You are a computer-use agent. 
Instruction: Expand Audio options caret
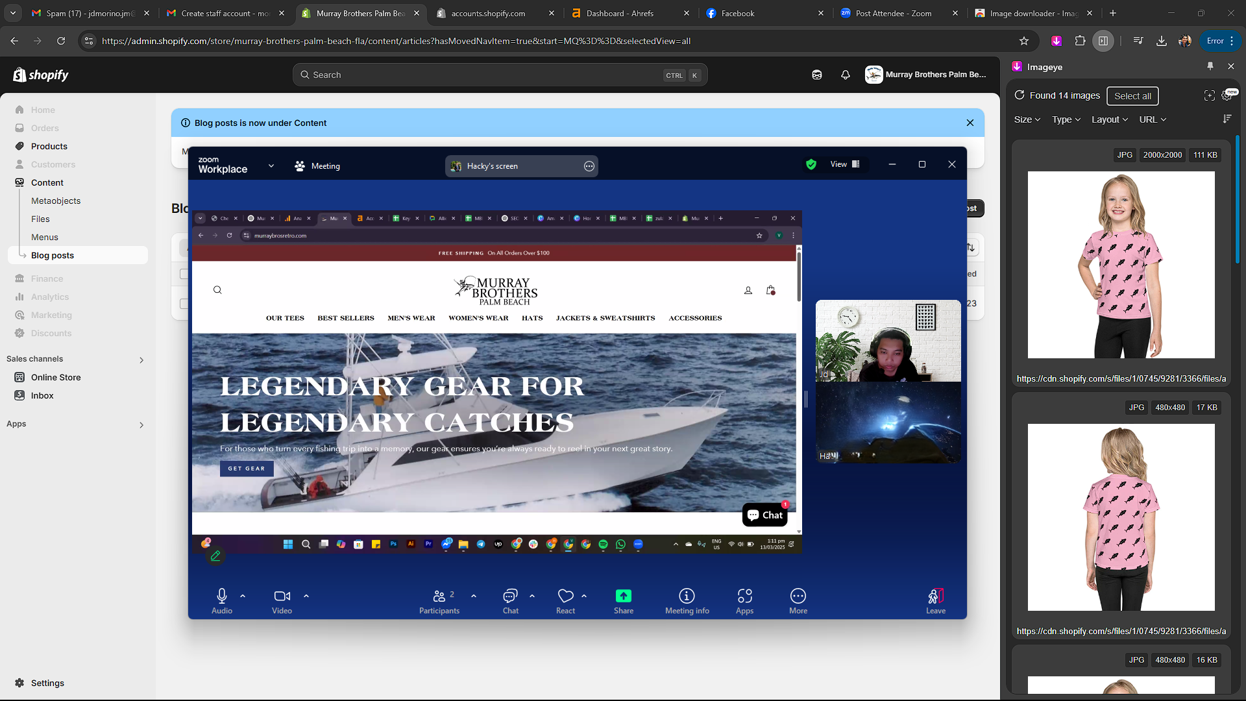click(243, 596)
